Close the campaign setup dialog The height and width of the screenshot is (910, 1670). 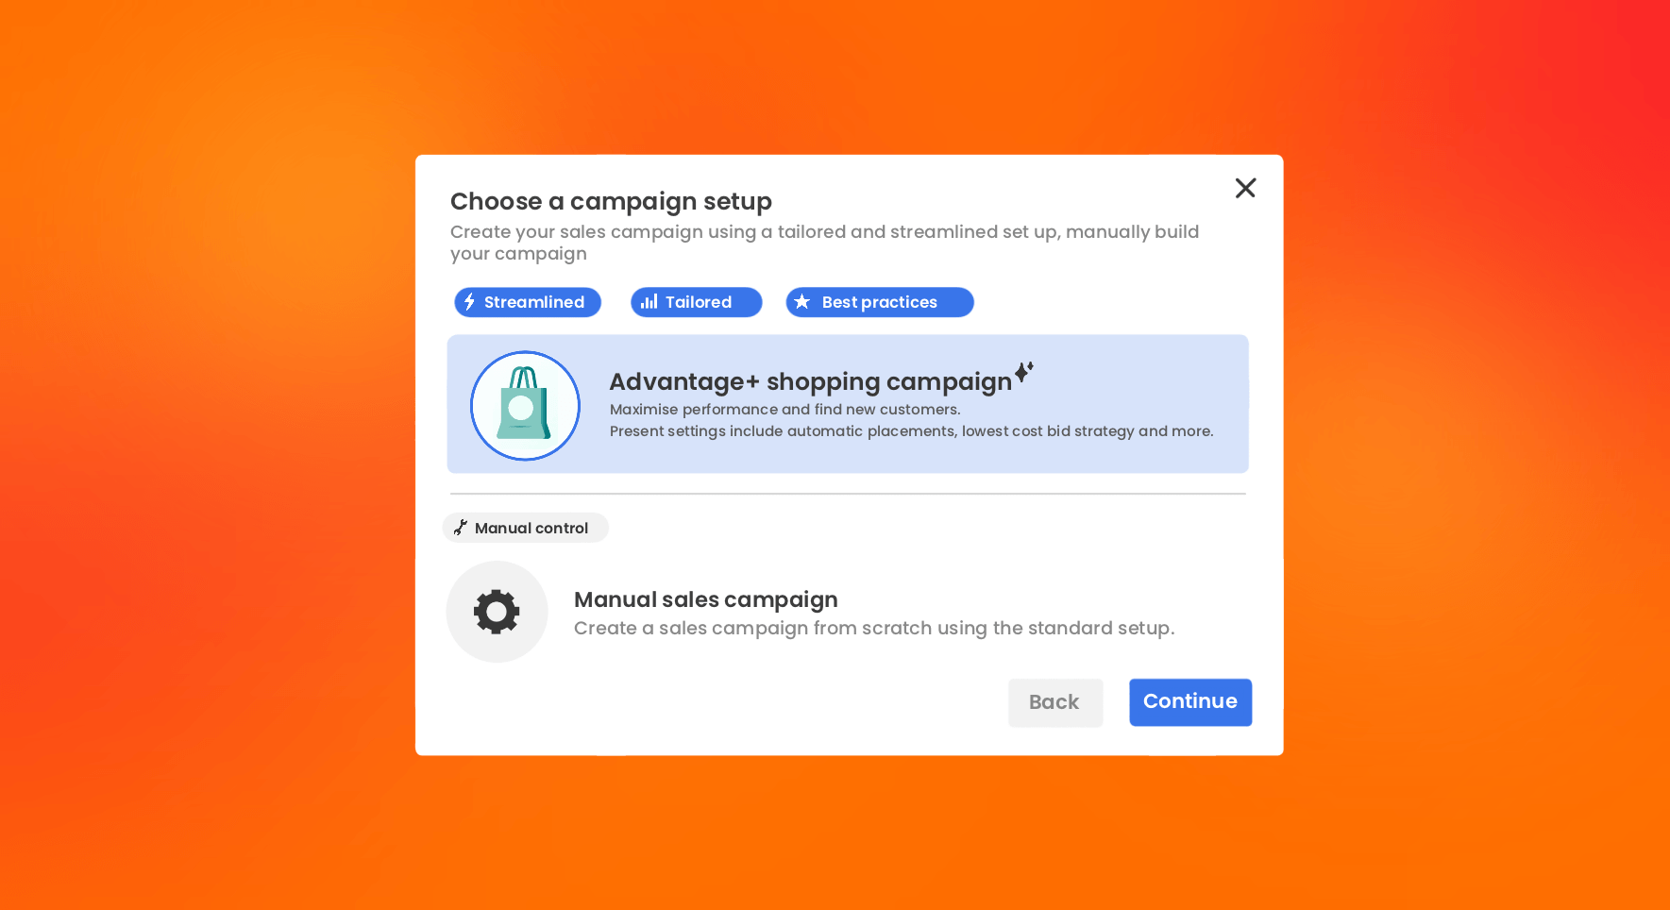coord(1245,188)
